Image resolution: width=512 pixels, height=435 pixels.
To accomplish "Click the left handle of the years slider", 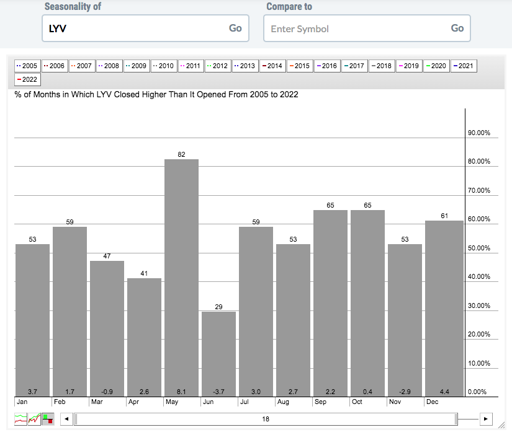I will pos(76,419).
